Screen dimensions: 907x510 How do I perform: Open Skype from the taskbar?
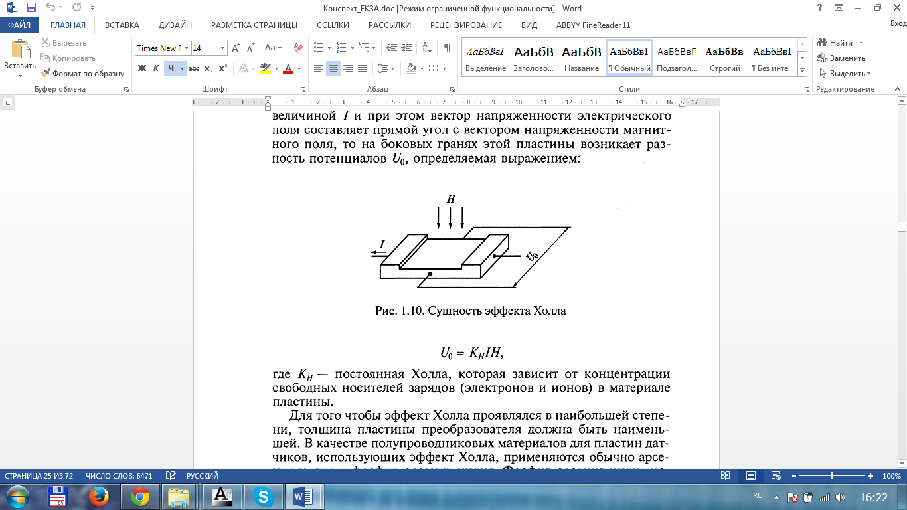(264, 497)
